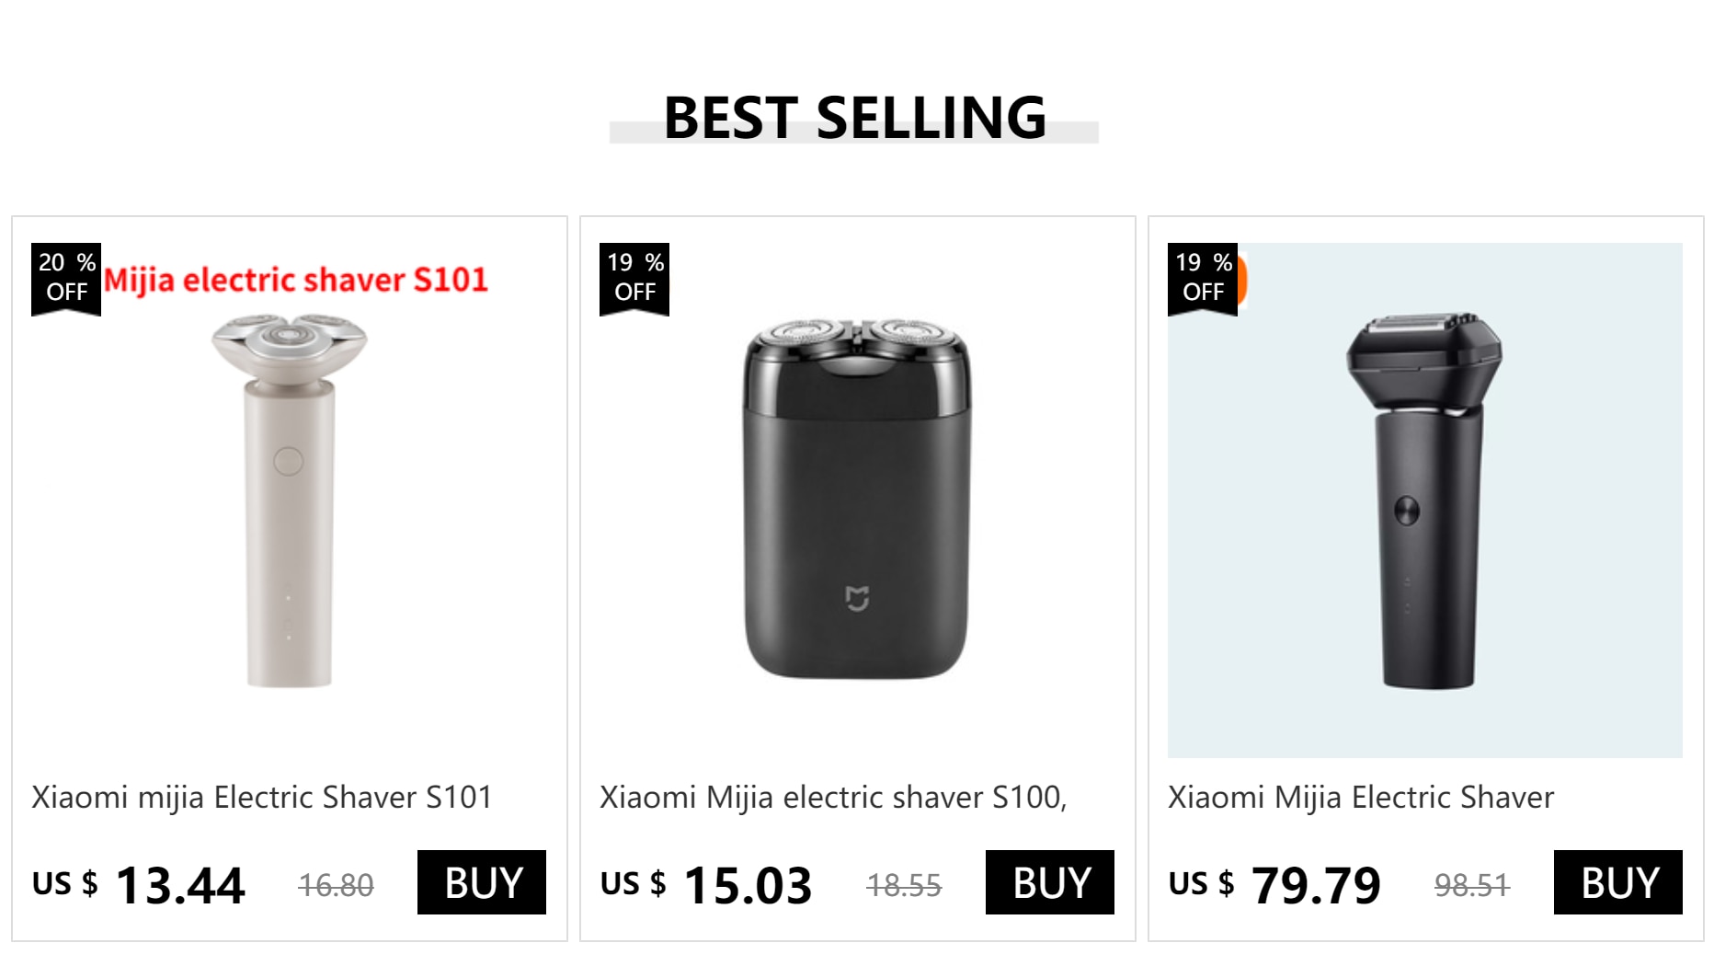Open the black foil shaver product image
Screen dimensions: 1714x966
coord(1425,500)
